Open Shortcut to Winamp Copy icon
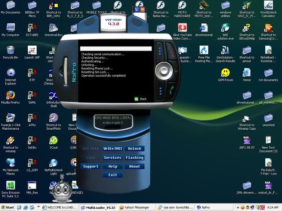Viewport: 282px width, 211px height. pyautogui.click(x=247, y=122)
